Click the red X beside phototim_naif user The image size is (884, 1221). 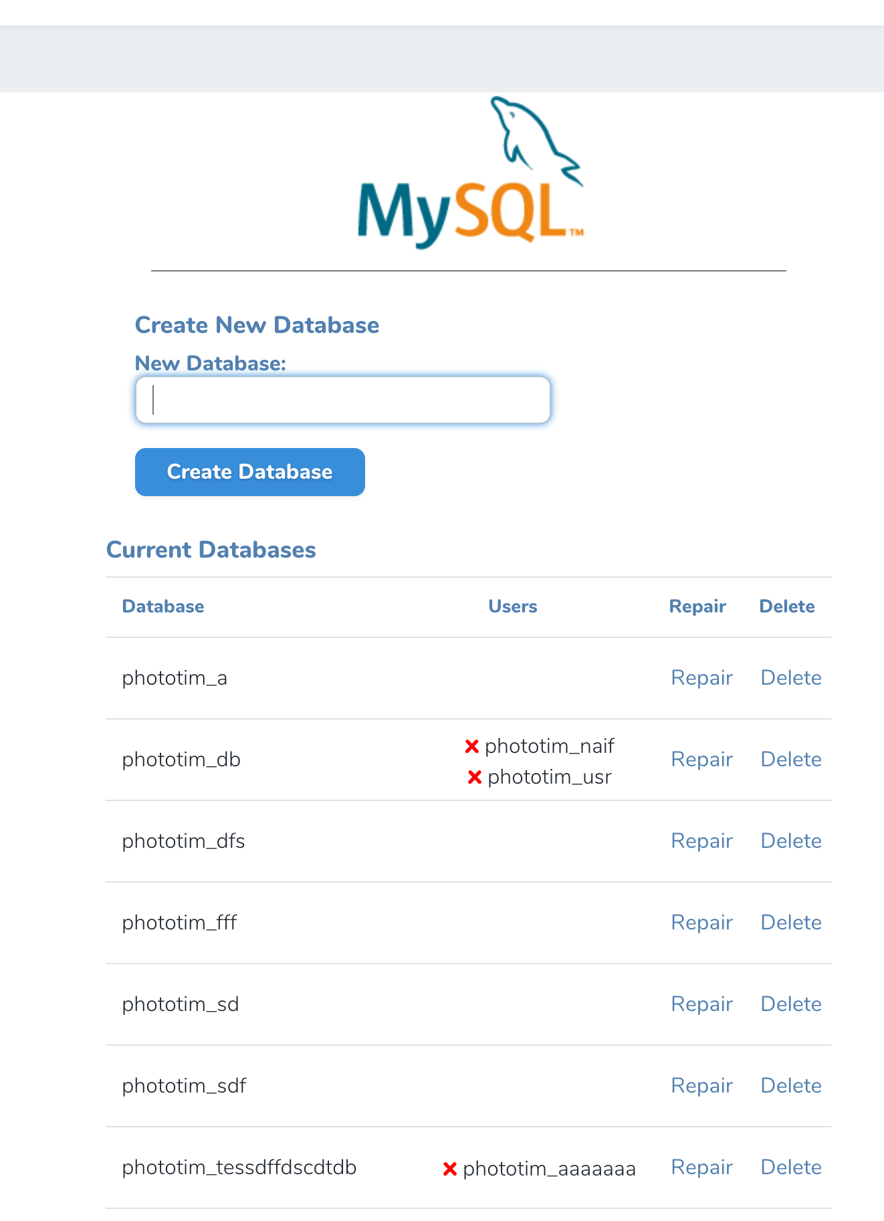[471, 746]
